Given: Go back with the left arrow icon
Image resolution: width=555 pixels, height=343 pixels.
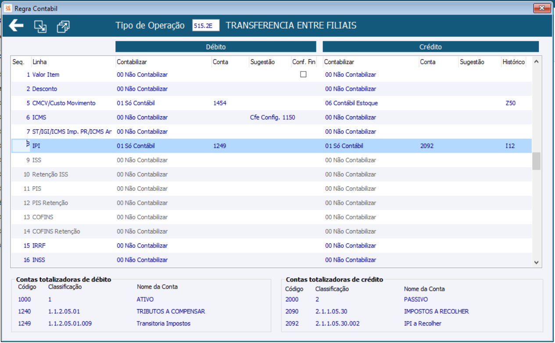Looking at the screenshot, I should tap(16, 26).
